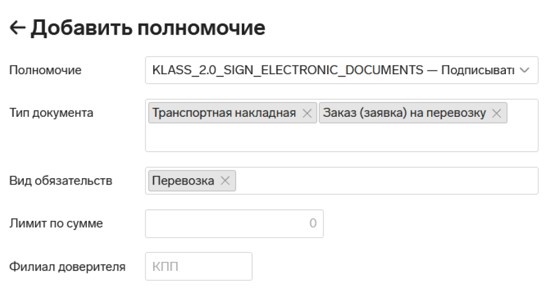This screenshot has height=297, width=545.
Task: Remove the Транспортная накладная tag
Action: click(307, 113)
